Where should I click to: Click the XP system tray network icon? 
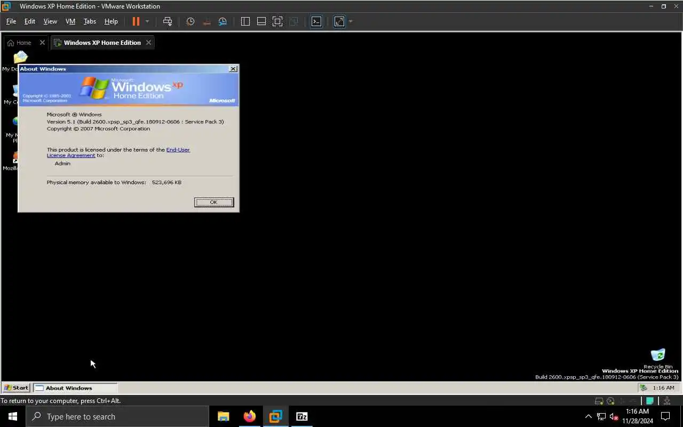[x=644, y=388]
